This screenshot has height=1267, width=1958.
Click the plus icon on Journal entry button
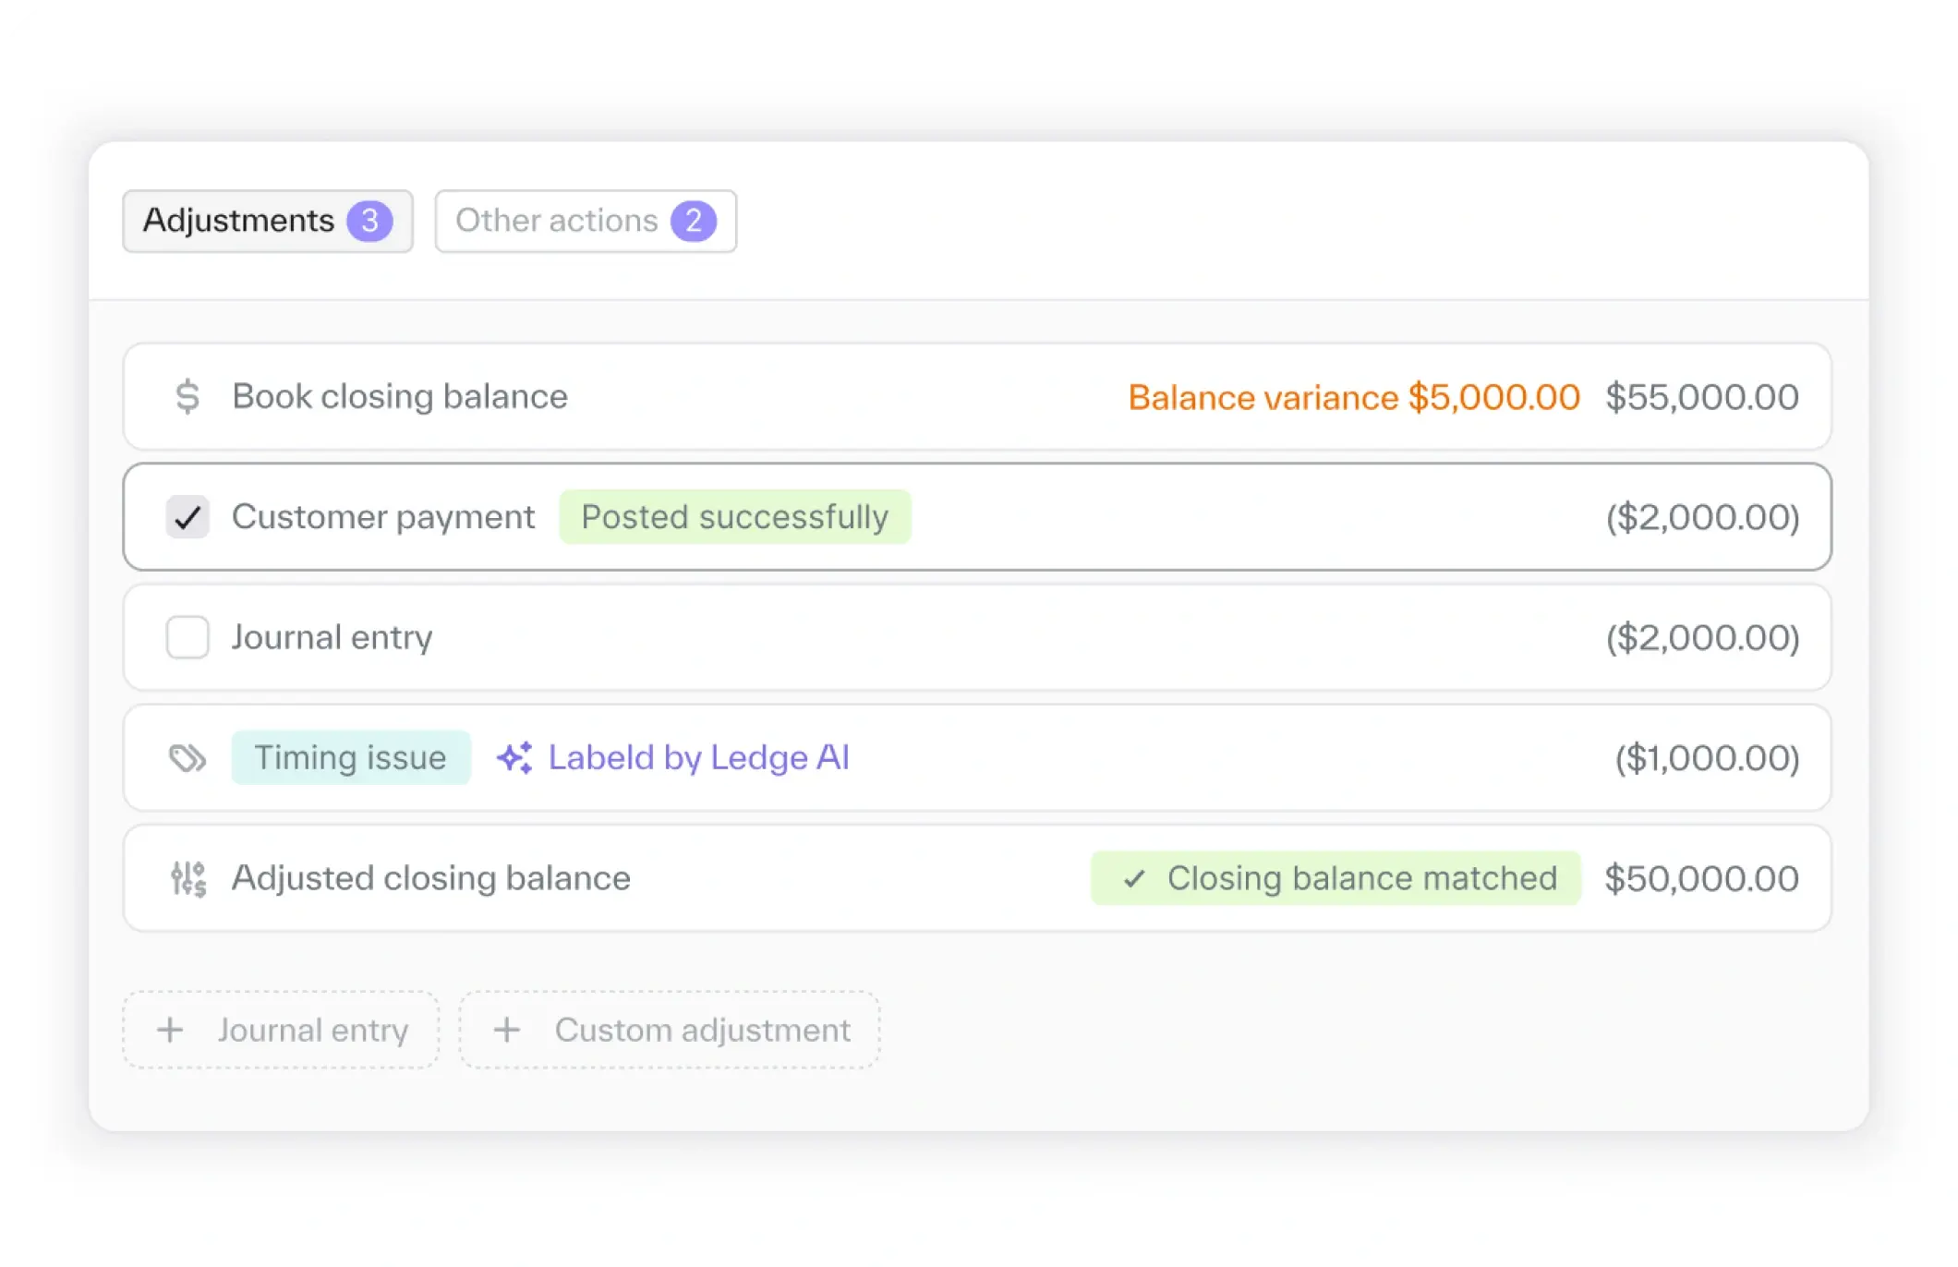pyautogui.click(x=170, y=1030)
